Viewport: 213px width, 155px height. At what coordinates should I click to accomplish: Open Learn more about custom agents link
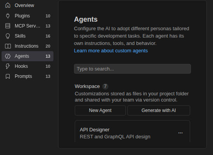111,51
